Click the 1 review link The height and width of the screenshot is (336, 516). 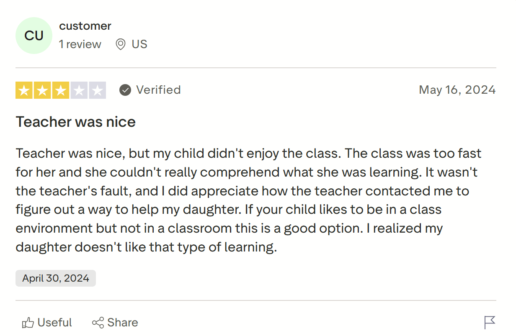[80, 44]
